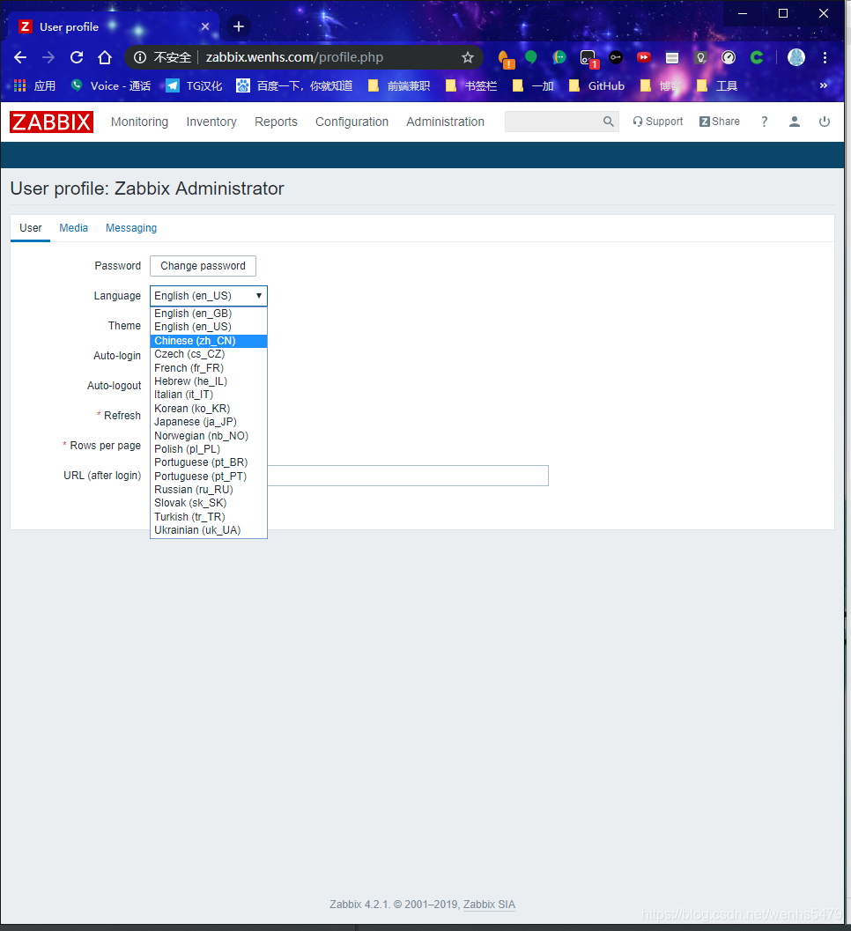Image resolution: width=851 pixels, height=931 pixels.
Task: Open the Support link
Action: (x=658, y=122)
